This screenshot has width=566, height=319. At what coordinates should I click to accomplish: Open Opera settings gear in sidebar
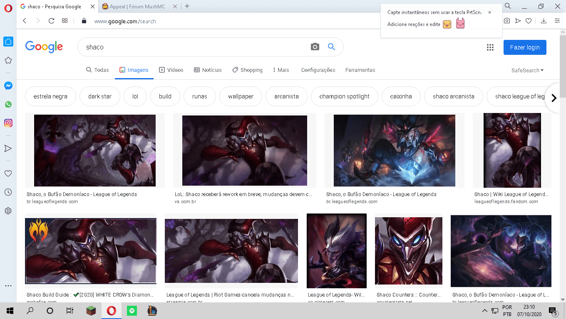[8, 211]
